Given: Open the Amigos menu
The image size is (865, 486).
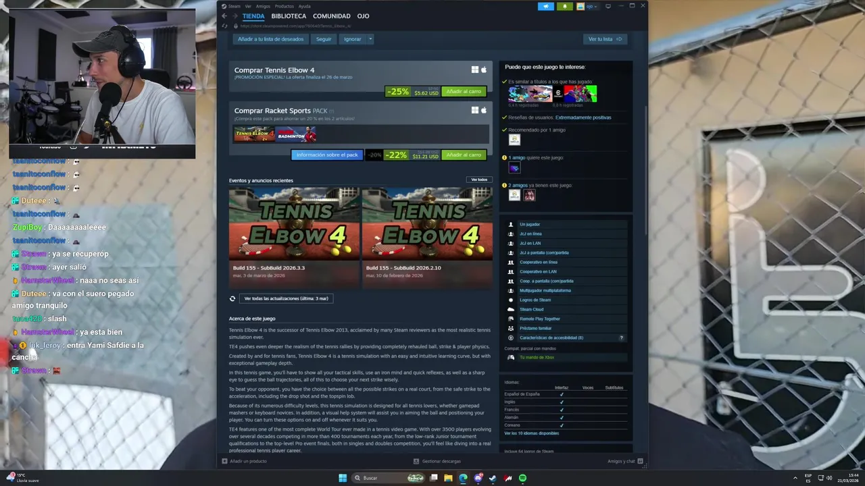Looking at the screenshot, I should [263, 6].
